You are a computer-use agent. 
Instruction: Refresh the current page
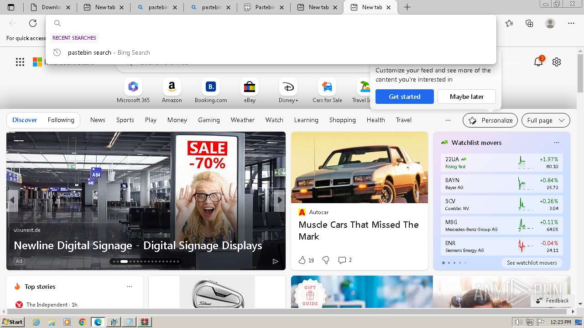point(33,23)
